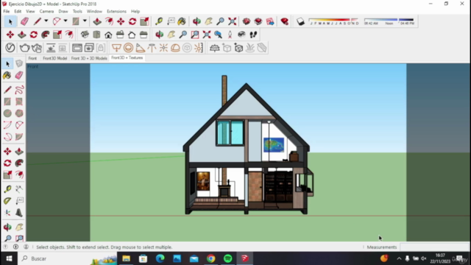Switch to Iso view in Views toolbar
Viewport: 471px width, 265px height.
coord(85,35)
